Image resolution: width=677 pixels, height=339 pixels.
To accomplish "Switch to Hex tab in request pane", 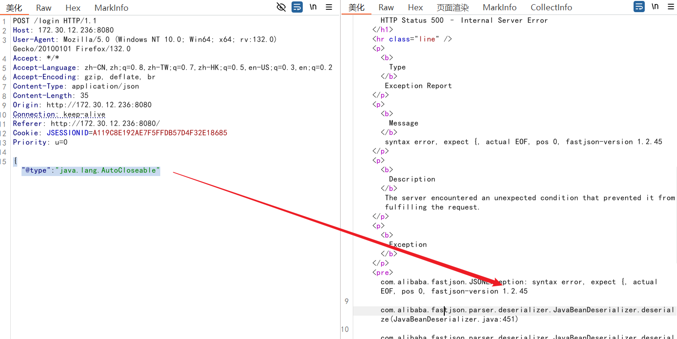I will [x=73, y=7].
